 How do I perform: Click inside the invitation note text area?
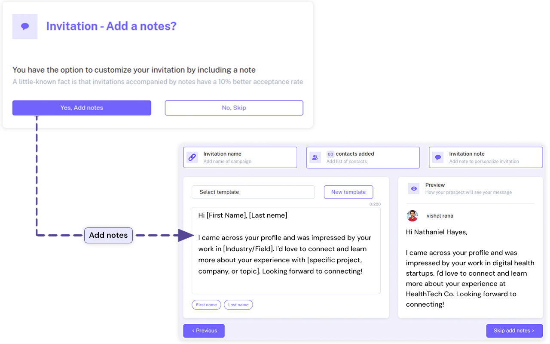pyautogui.click(x=286, y=251)
